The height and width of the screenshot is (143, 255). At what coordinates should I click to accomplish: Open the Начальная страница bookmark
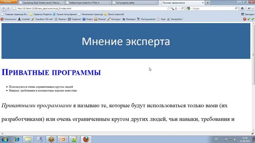pos(90,14)
